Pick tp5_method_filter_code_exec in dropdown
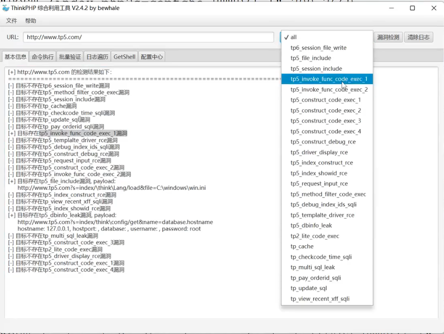The width and height of the screenshot is (444, 334). click(x=327, y=194)
